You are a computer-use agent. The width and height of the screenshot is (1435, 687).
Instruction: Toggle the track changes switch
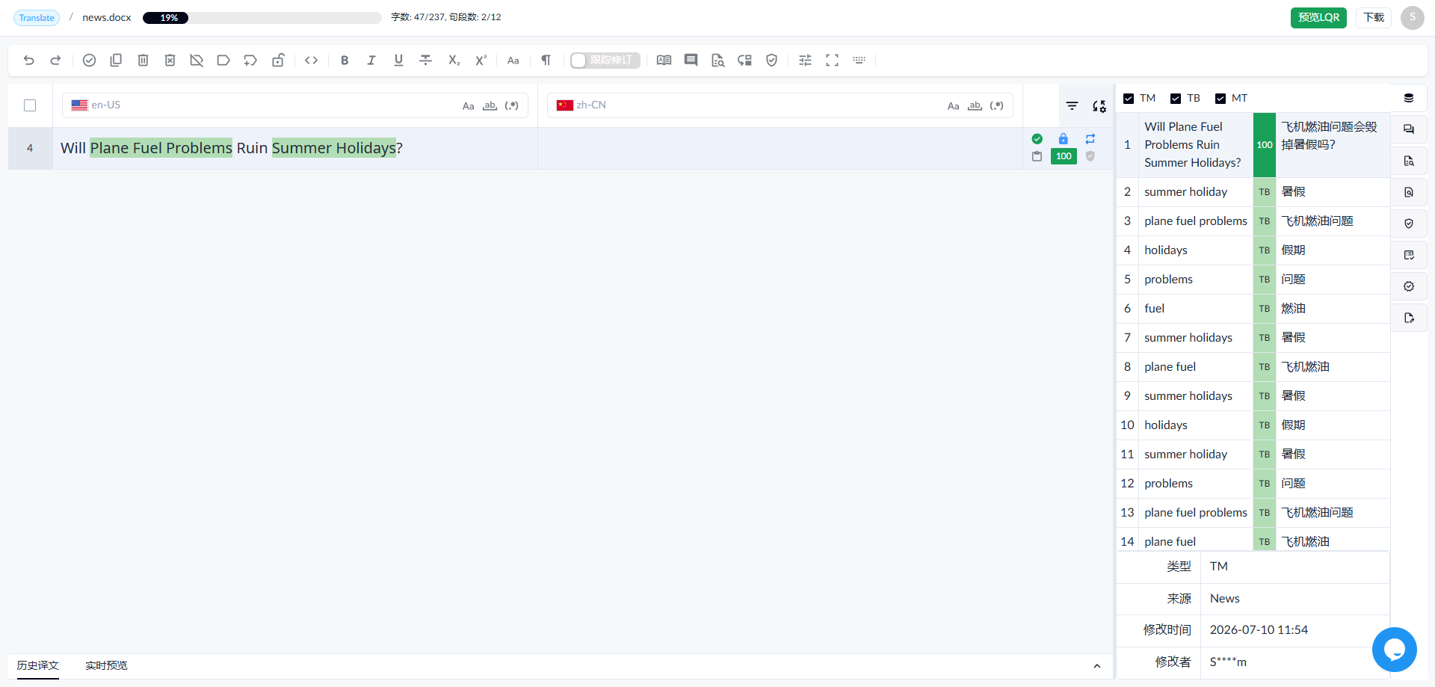(605, 61)
